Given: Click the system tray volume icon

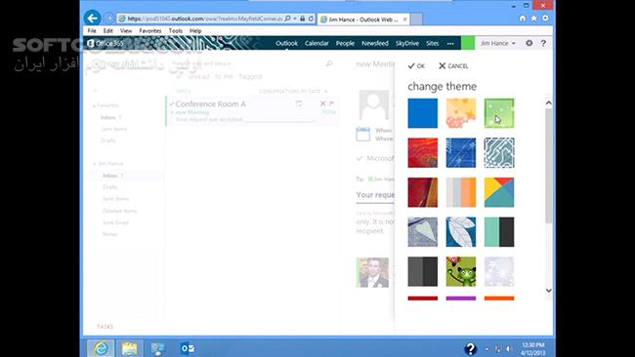Looking at the screenshot, I should (509, 348).
